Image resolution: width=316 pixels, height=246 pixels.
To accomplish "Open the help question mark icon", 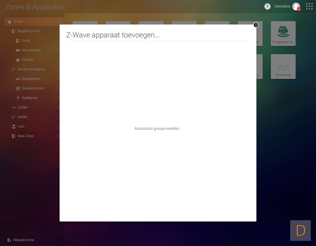I will pos(268,6).
